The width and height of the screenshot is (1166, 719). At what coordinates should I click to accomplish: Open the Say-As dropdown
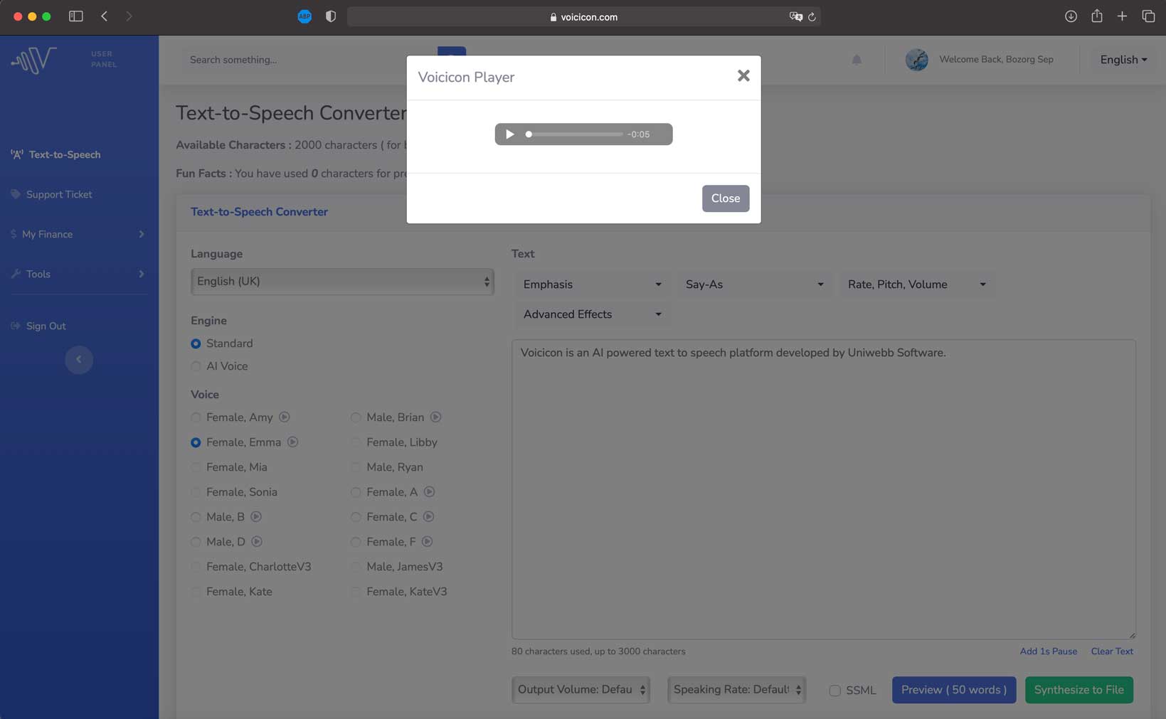(x=754, y=284)
